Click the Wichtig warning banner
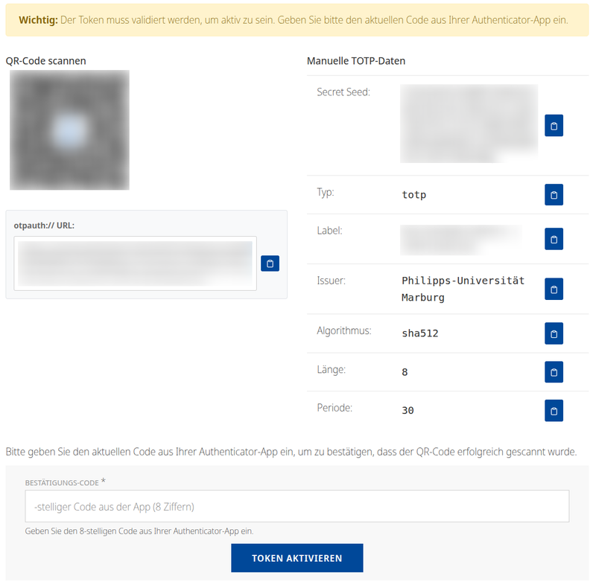This screenshot has height=582, width=596. [x=298, y=22]
